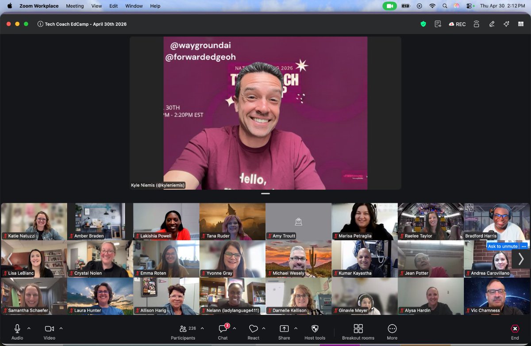531x346 pixels.
Task: Open the meeting notes icon
Action: pos(438,24)
